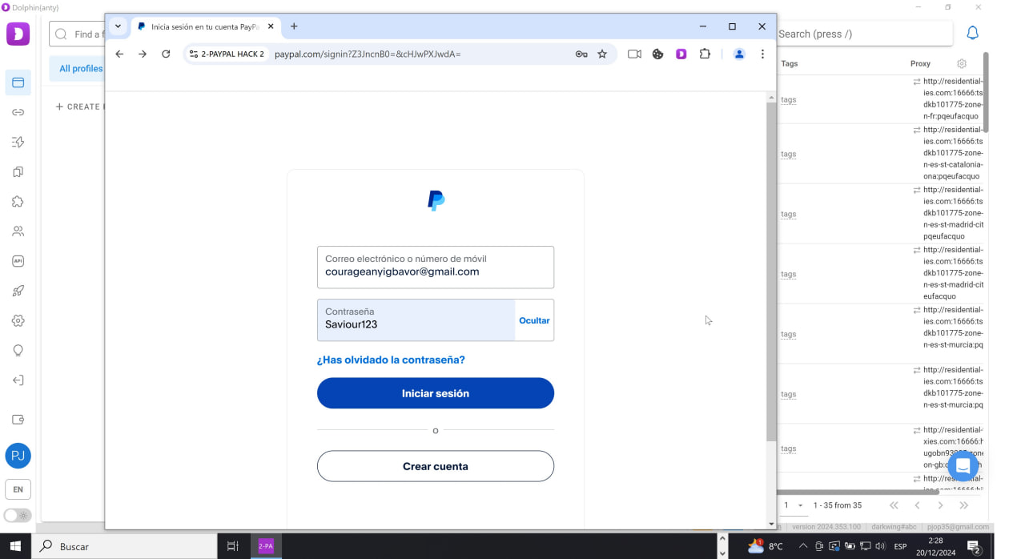Open table column settings gear beside Proxy
This screenshot has height=559, width=1025.
(x=962, y=63)
